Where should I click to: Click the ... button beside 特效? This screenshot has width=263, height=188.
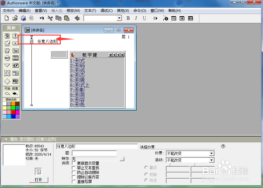coord(122,159)
